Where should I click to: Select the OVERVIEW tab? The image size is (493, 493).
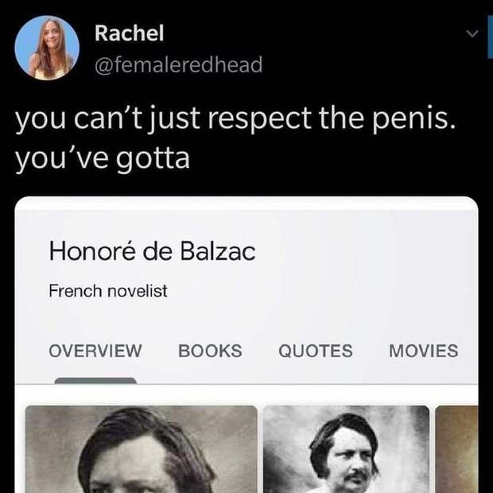click(95, 351)
